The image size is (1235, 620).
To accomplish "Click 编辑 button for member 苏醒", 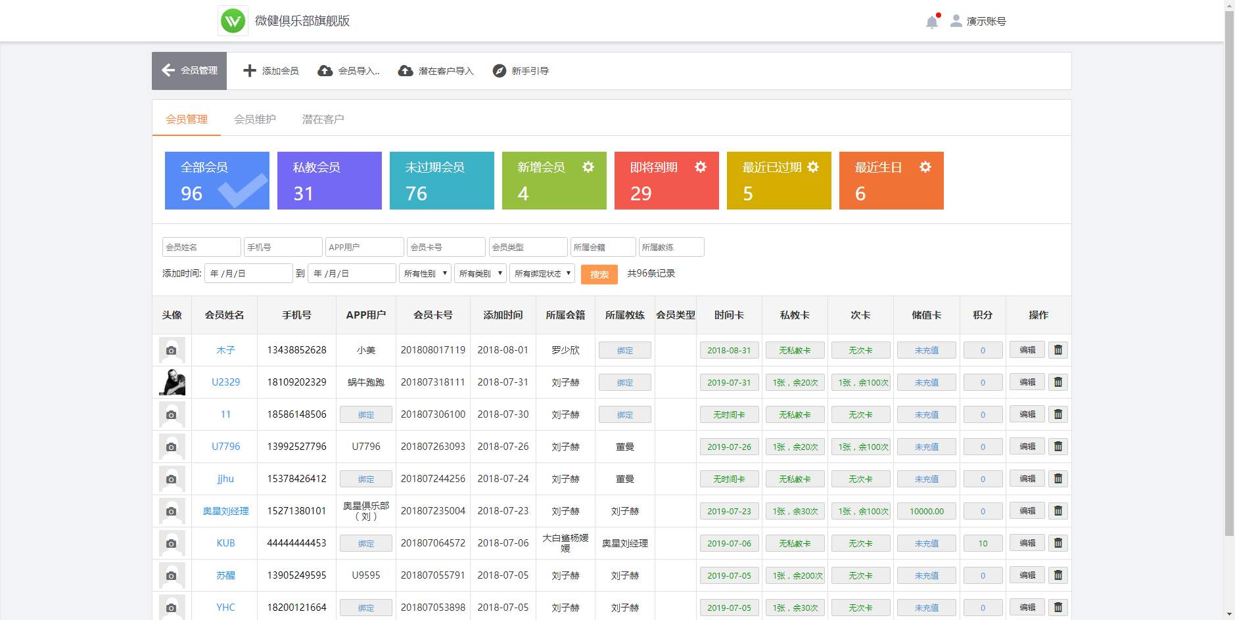I will (1027, 575).
